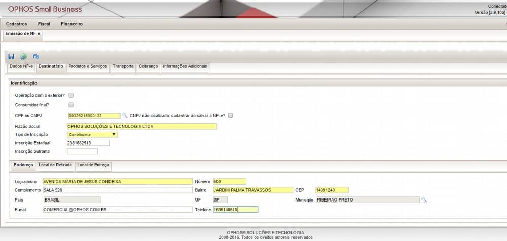Click the save (floppy disk) toolbar icon
This screenshot has width=507, height=241.
click(x=11, y=57)
